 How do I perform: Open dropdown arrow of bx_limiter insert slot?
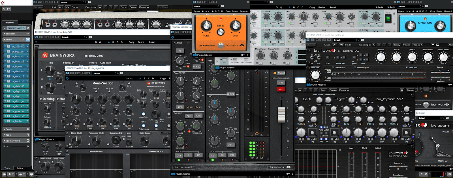pyautogui.click(x=27, y=121)
